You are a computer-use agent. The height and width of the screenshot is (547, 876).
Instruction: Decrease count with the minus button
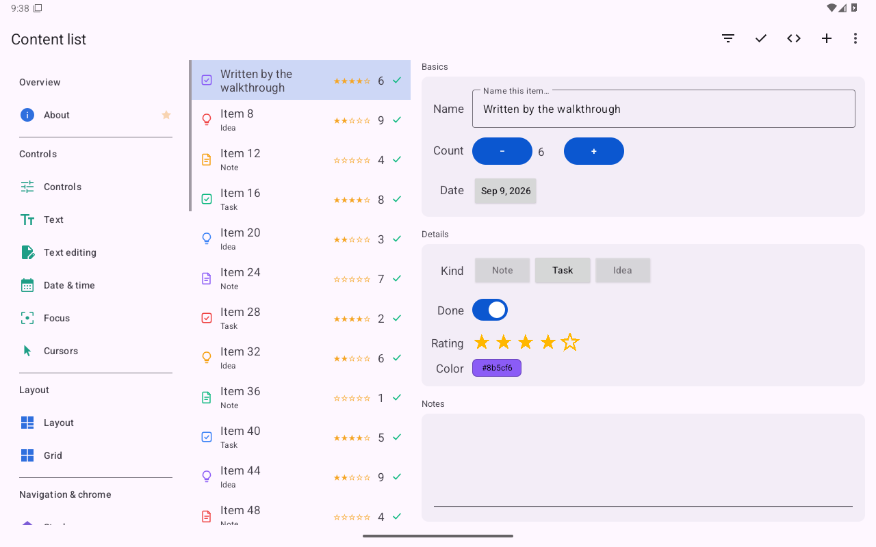pos(502,151)
